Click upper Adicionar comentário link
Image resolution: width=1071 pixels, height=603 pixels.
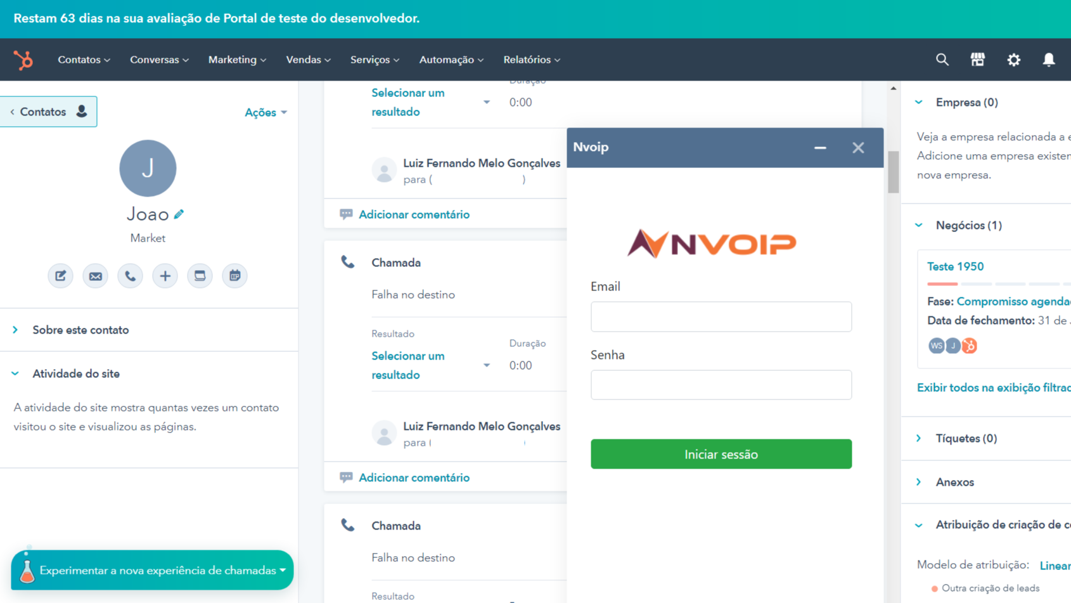point(414,214)
